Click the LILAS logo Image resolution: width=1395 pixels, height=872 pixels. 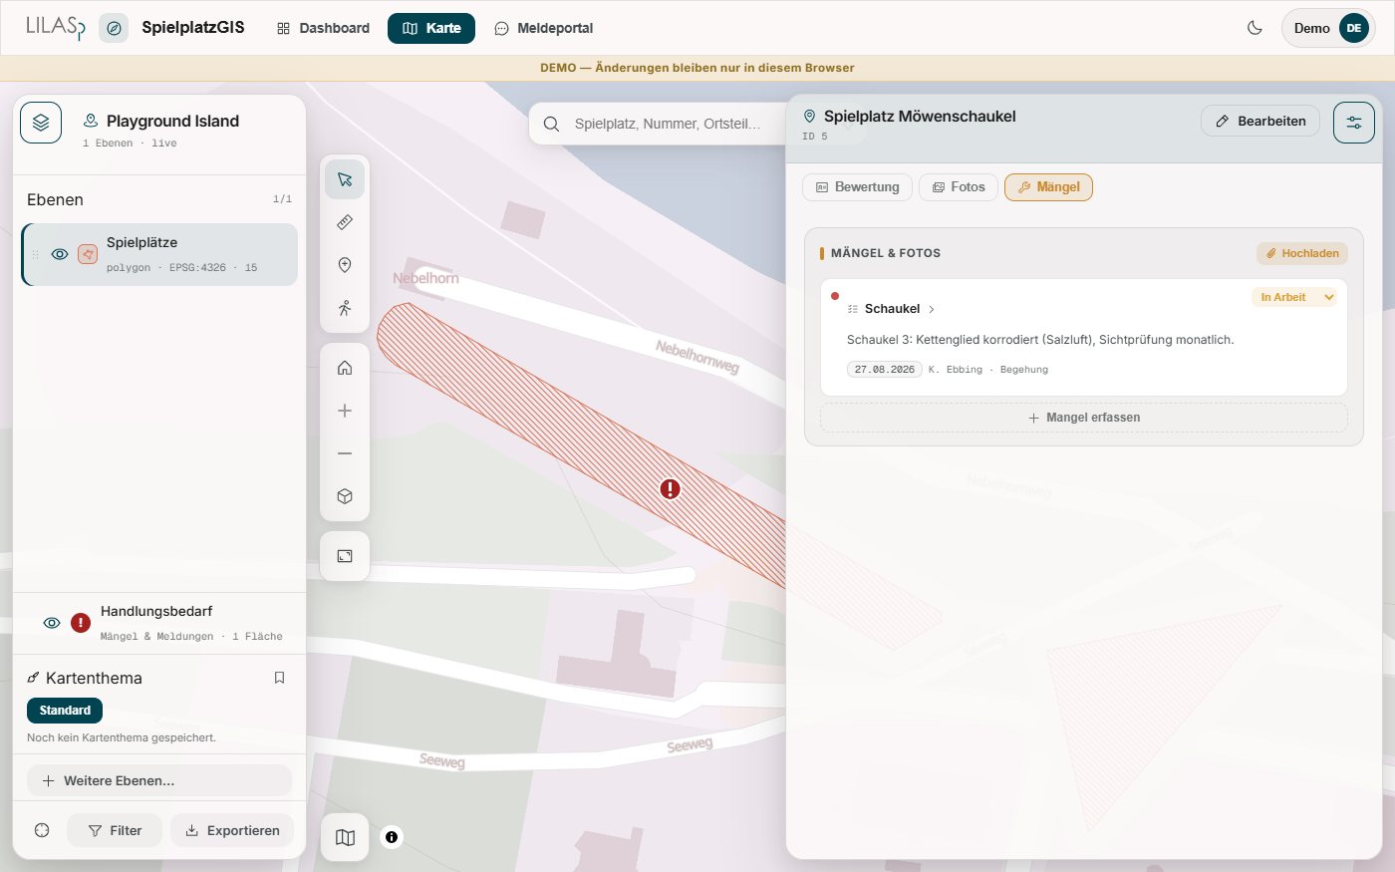tap(56, 28)
